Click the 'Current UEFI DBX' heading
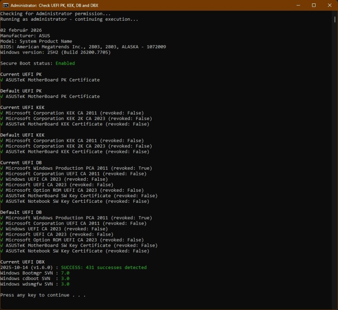The width and height of the screenshot is (338, 310). [x=22, y=262]
